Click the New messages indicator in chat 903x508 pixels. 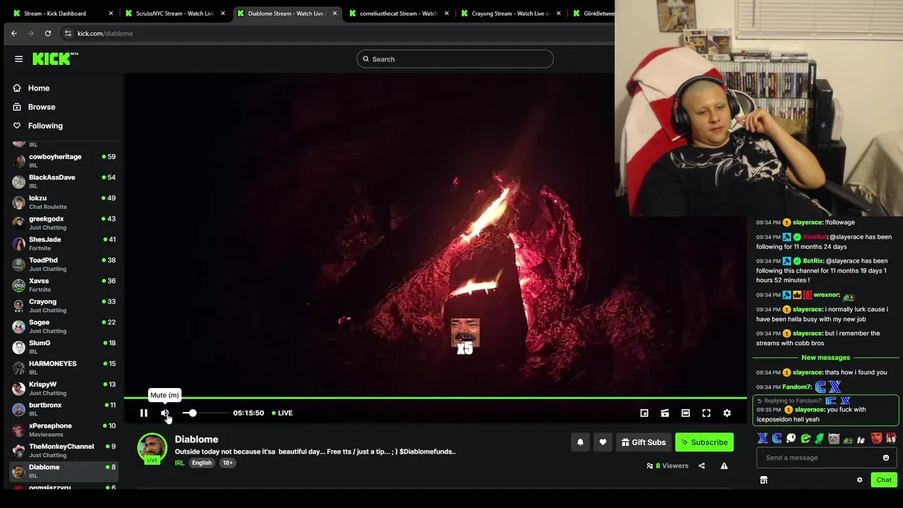click(x=825, y=358)
